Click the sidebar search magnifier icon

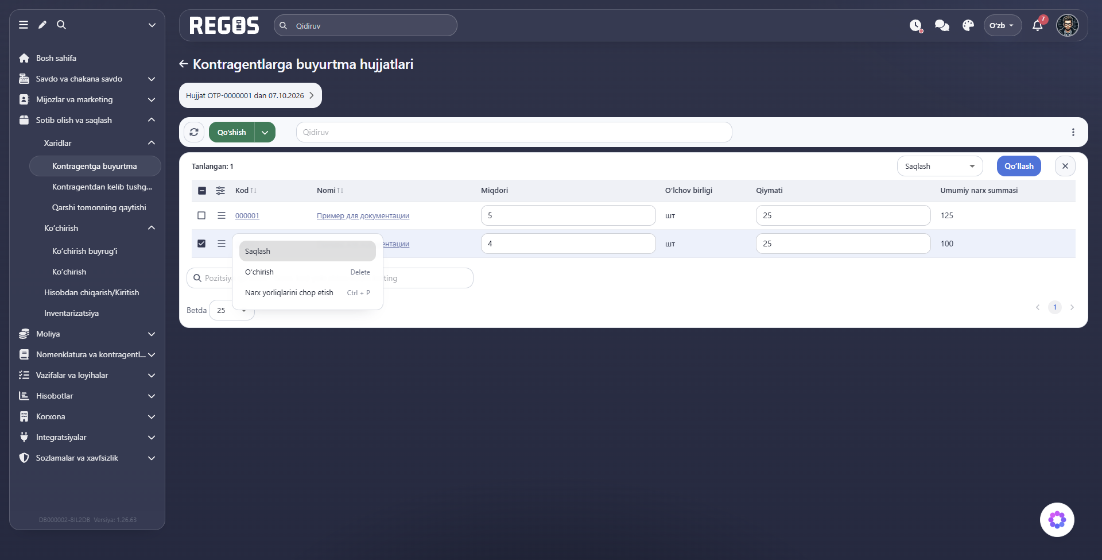click(61, 25)
